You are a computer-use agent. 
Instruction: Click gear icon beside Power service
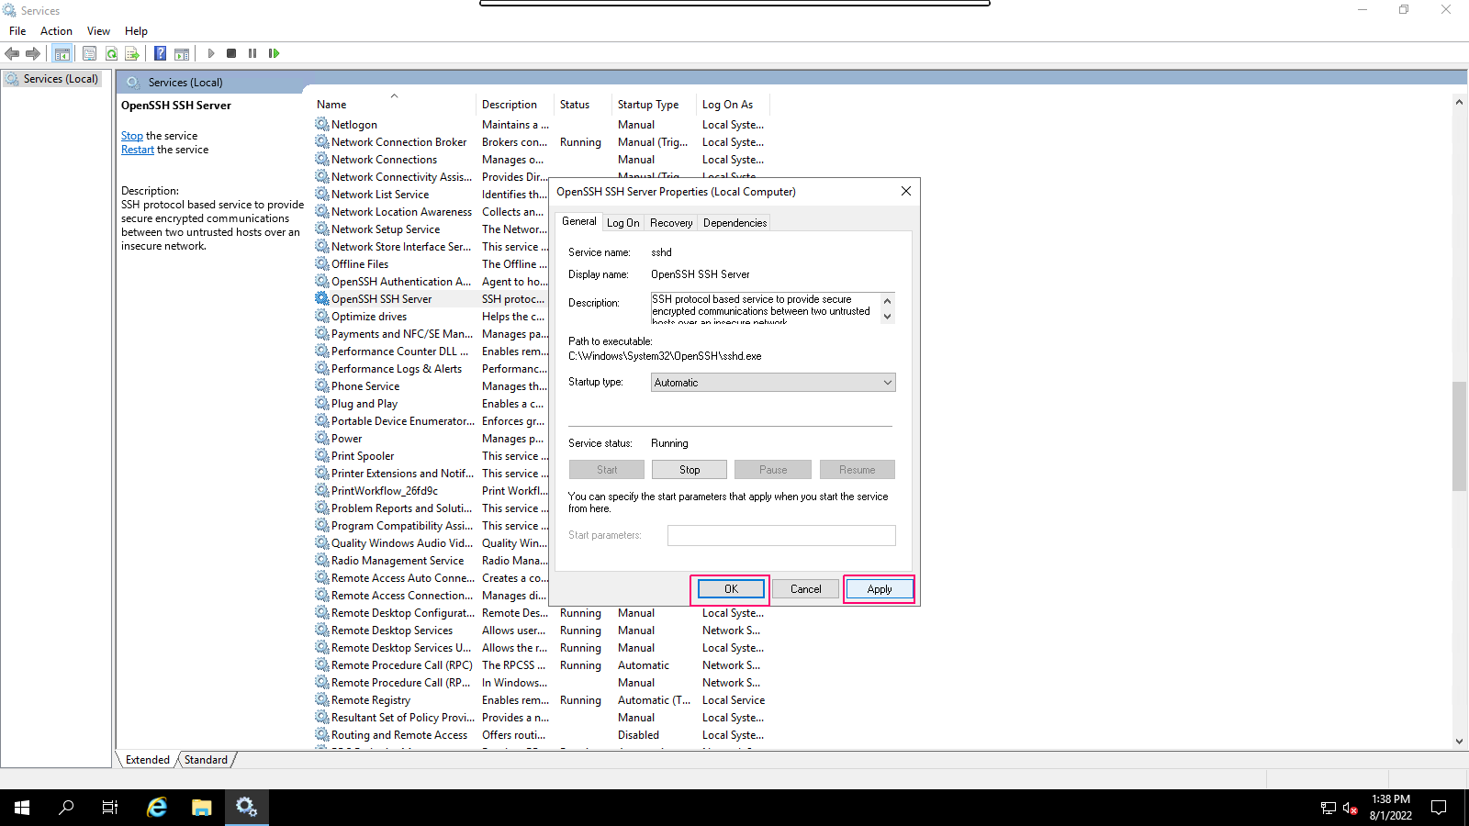click(321, 438)
